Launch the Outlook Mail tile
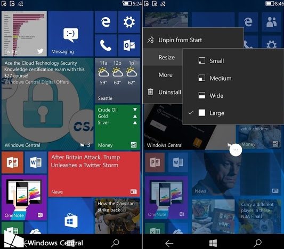Screen dimensions: 284x249 (129, 45)
